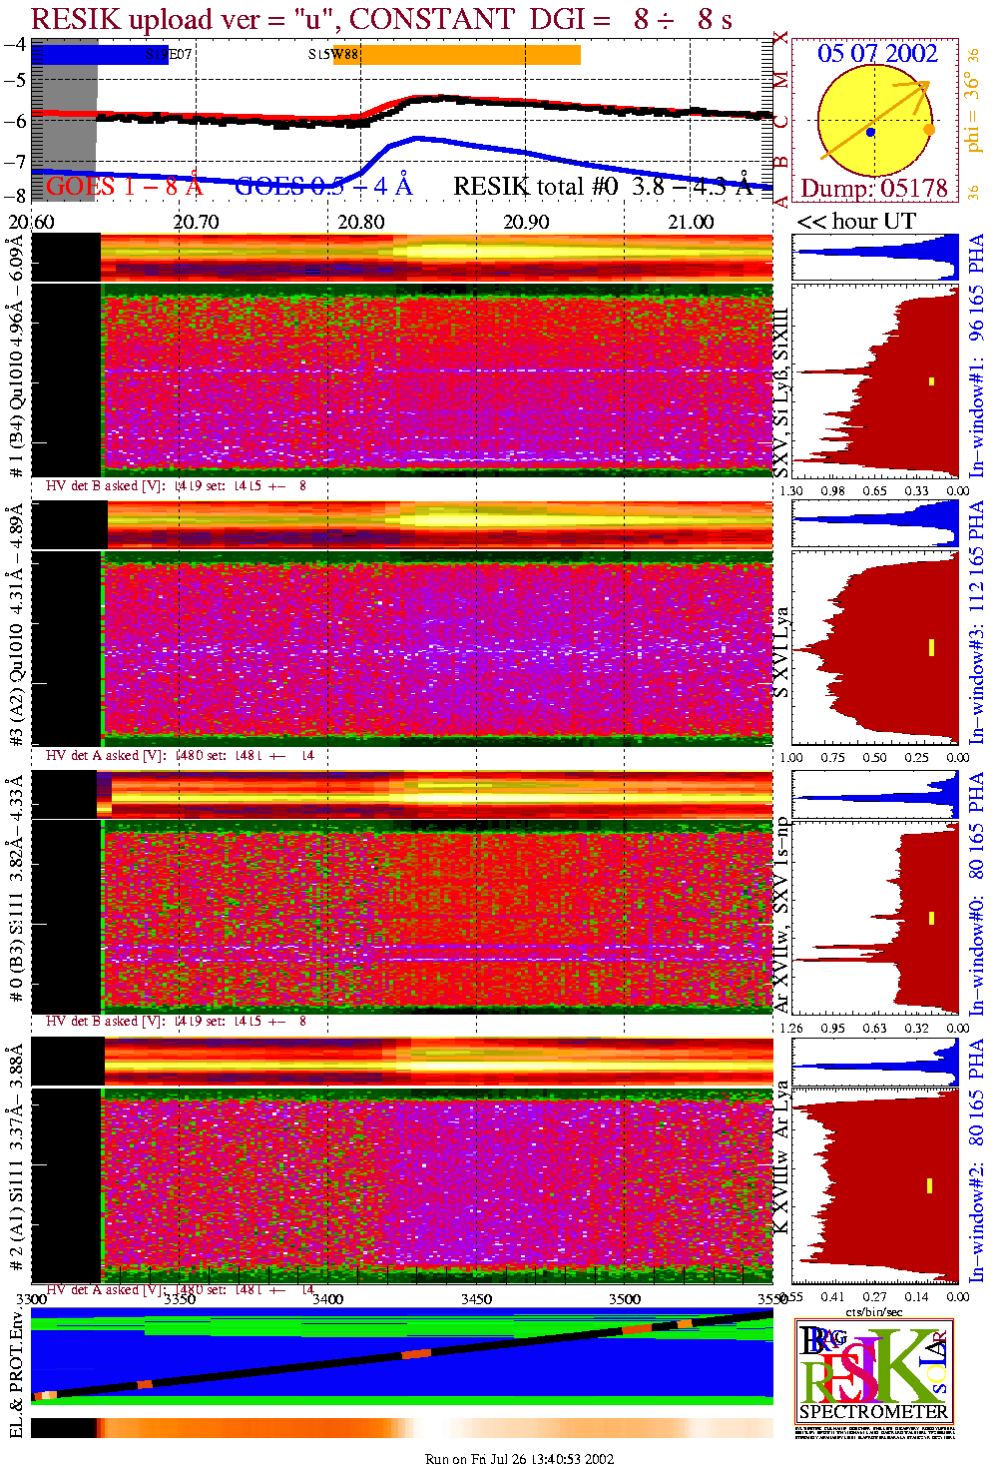Click the '<< hour UT' axis label

[x=855, y=222]
